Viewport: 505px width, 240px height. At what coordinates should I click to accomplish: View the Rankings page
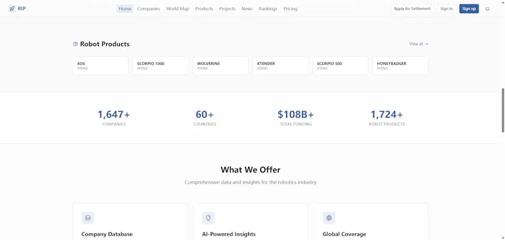pos(268,9)
